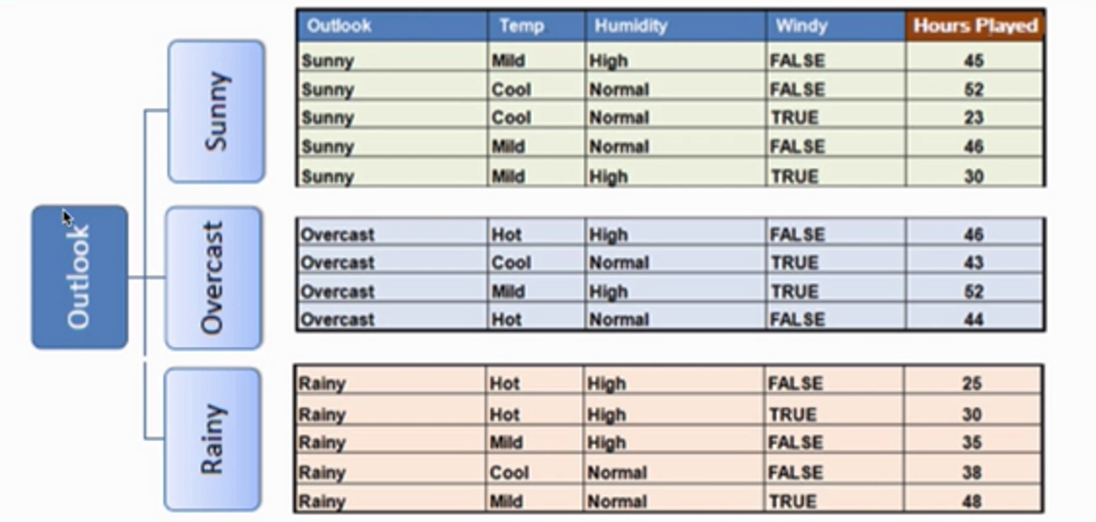Click the Hours Played orange header

coord(975,25)
